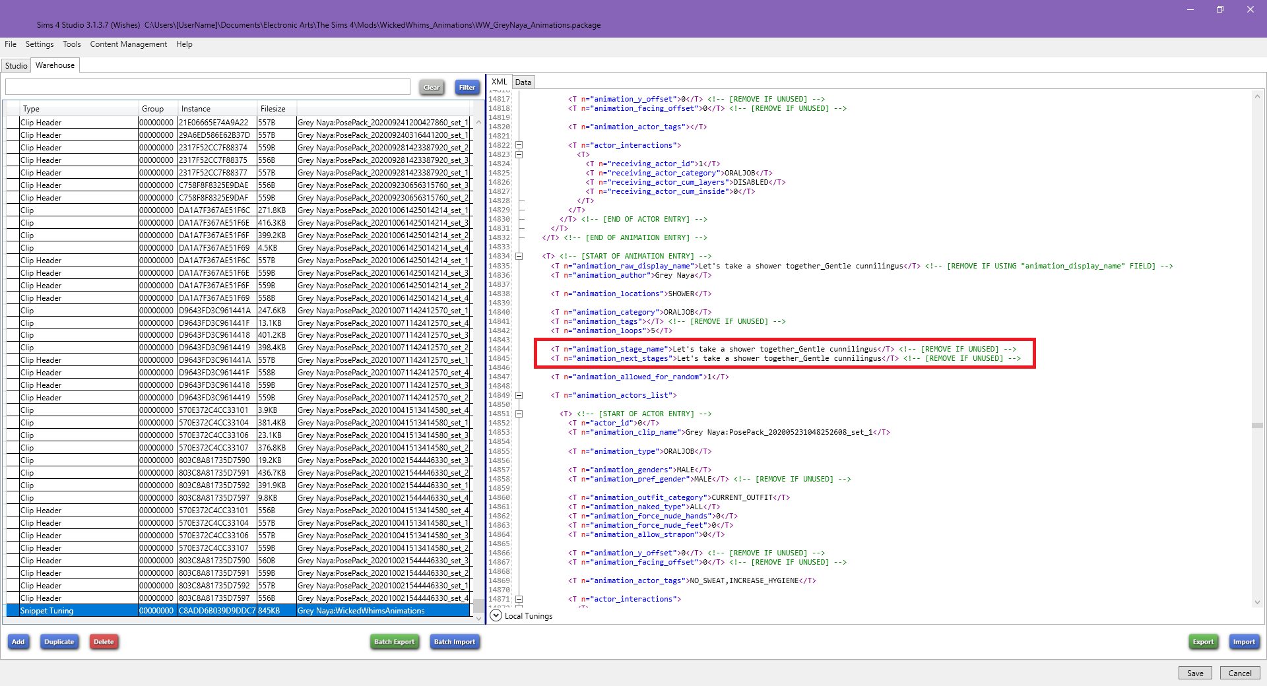Select the XML tab
The image size is (1267, 686).
click(x=500, y=82)
